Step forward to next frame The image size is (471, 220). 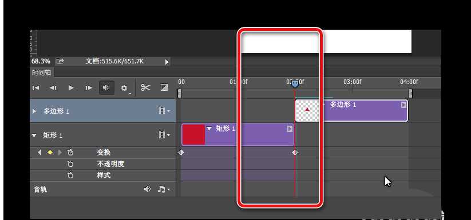[89, 88]
